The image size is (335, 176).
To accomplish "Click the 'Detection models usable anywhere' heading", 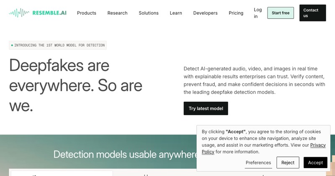I will pyautogui.click(x=125, y=154).
